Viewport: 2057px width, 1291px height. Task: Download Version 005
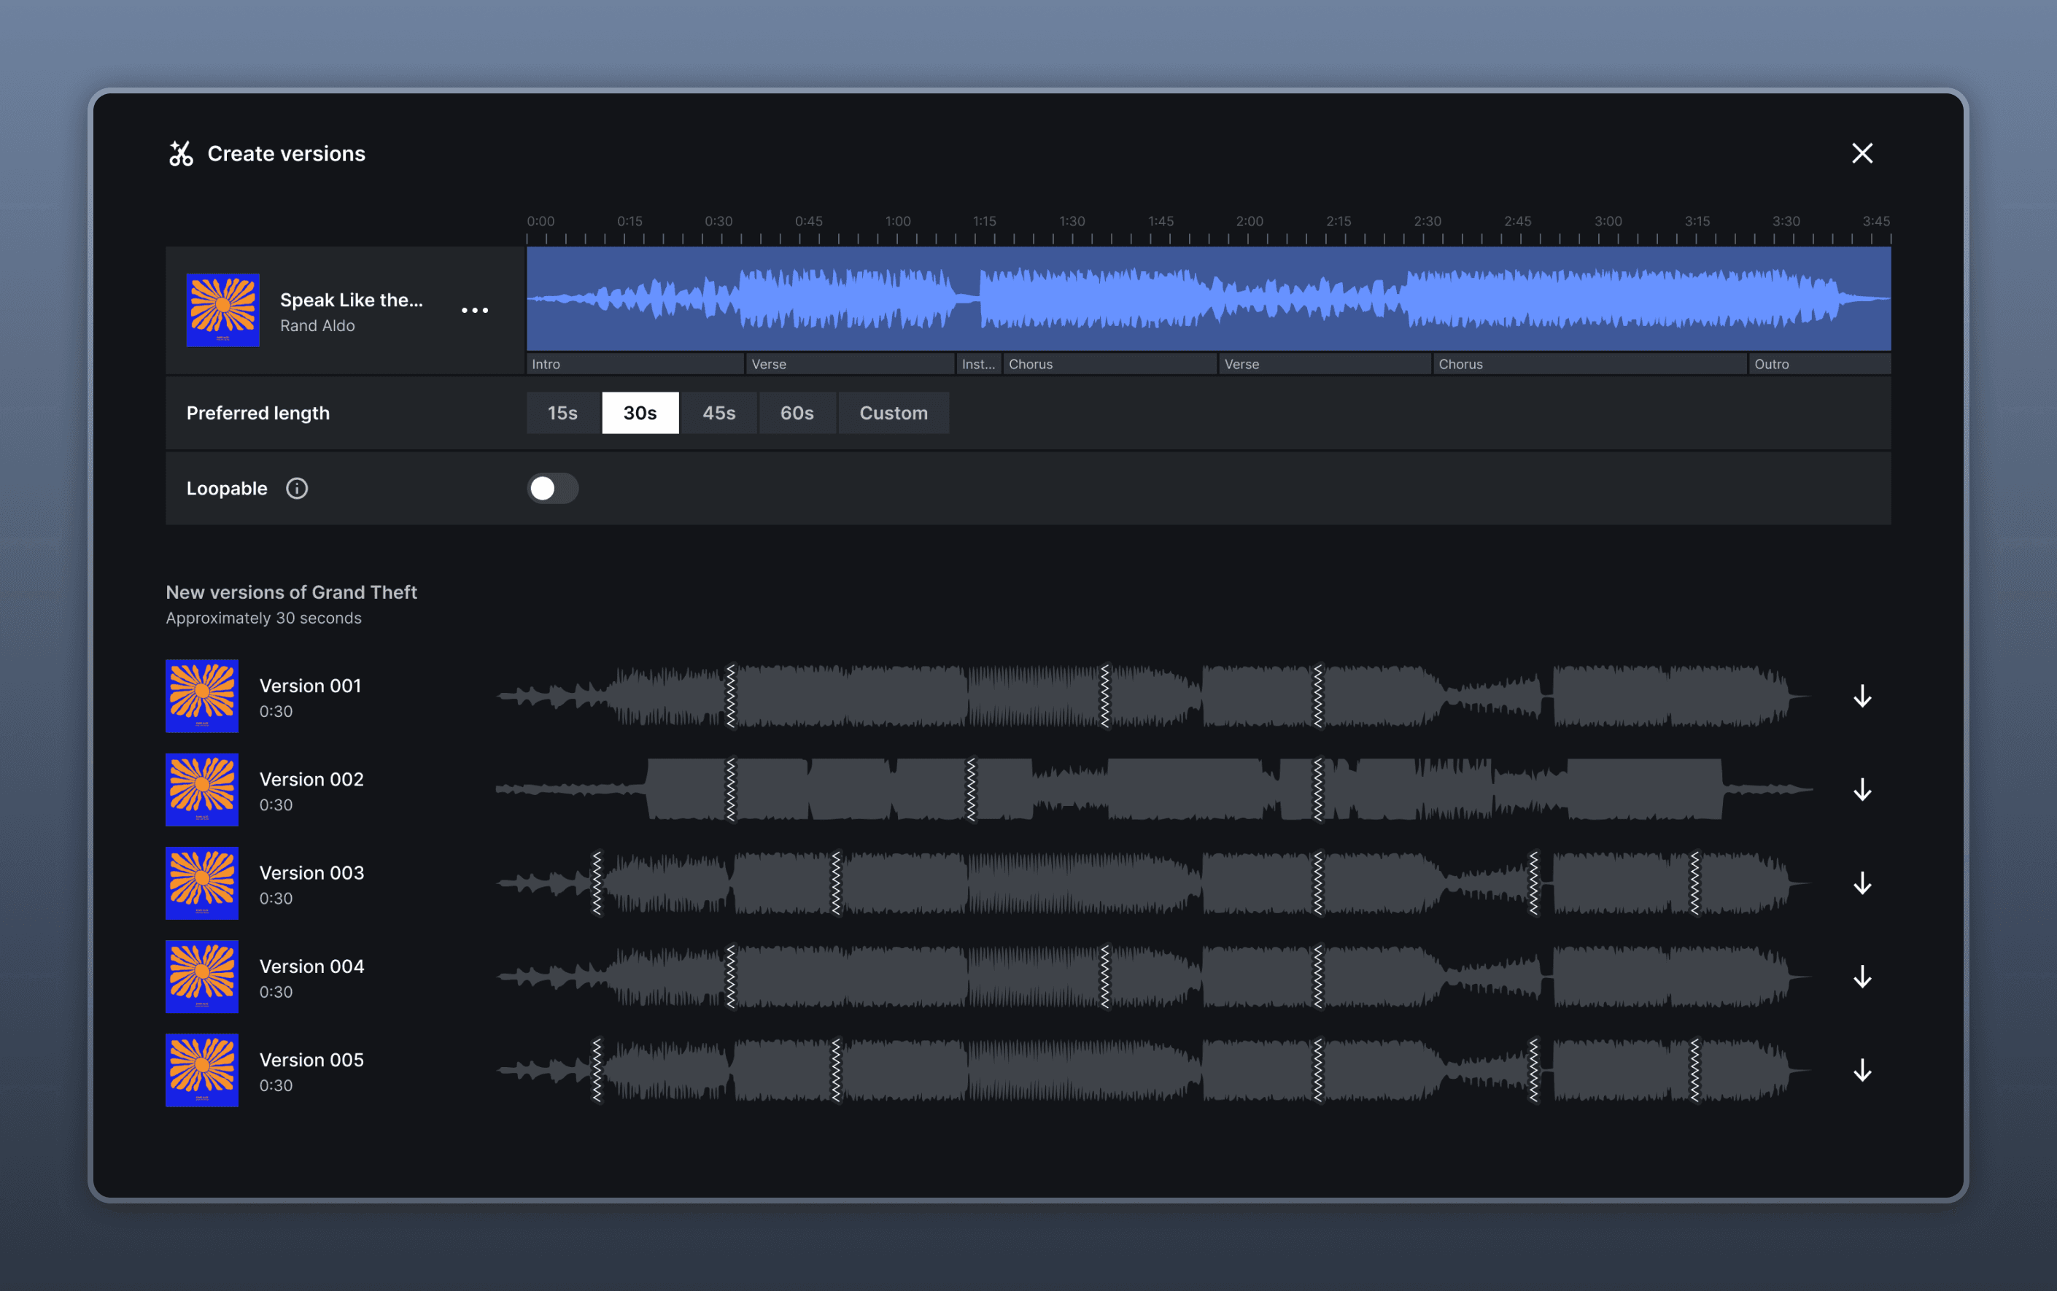tap(1862, 1070)
